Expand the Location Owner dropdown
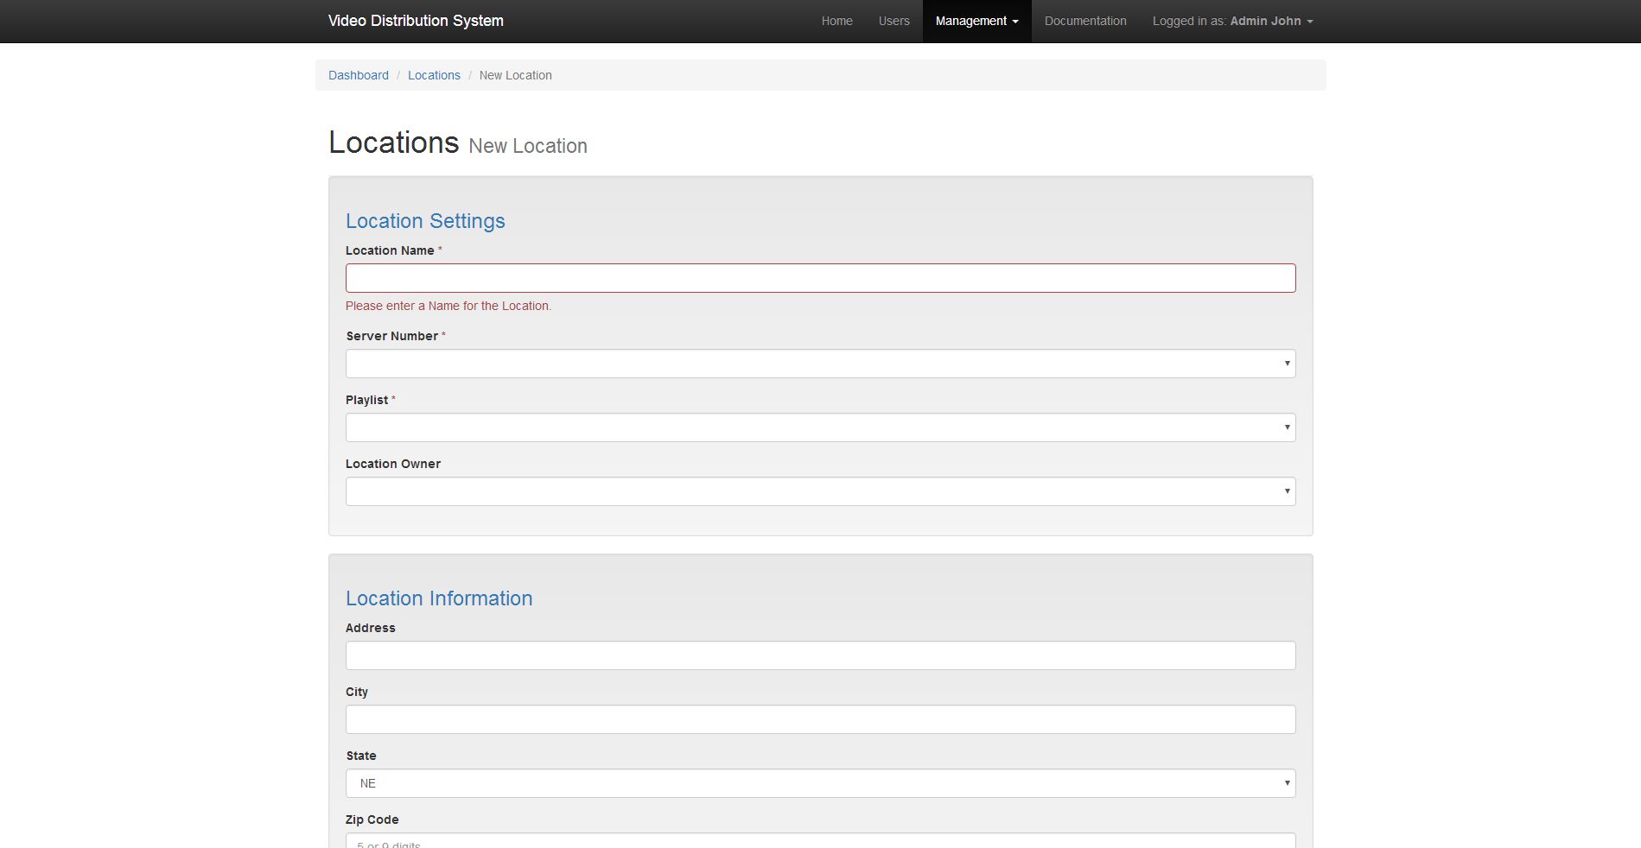This screenshot has width=1641, height=848. pyautogui.click(x=820, y=491)
